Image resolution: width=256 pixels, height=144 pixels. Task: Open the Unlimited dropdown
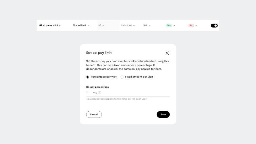pyautogui.click(x=128, y=25)
